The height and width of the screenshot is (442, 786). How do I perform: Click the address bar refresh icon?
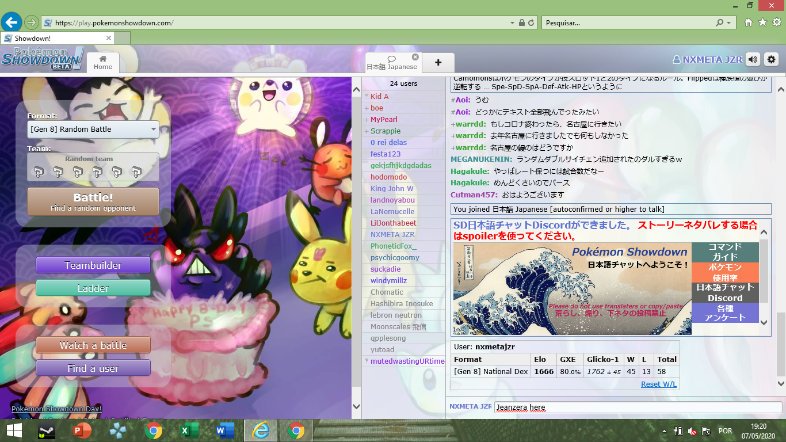pos(532,22)
